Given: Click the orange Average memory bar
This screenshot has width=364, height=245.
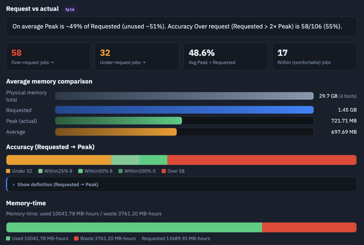Looking at the screenshot, I should (x=116, y=132).
